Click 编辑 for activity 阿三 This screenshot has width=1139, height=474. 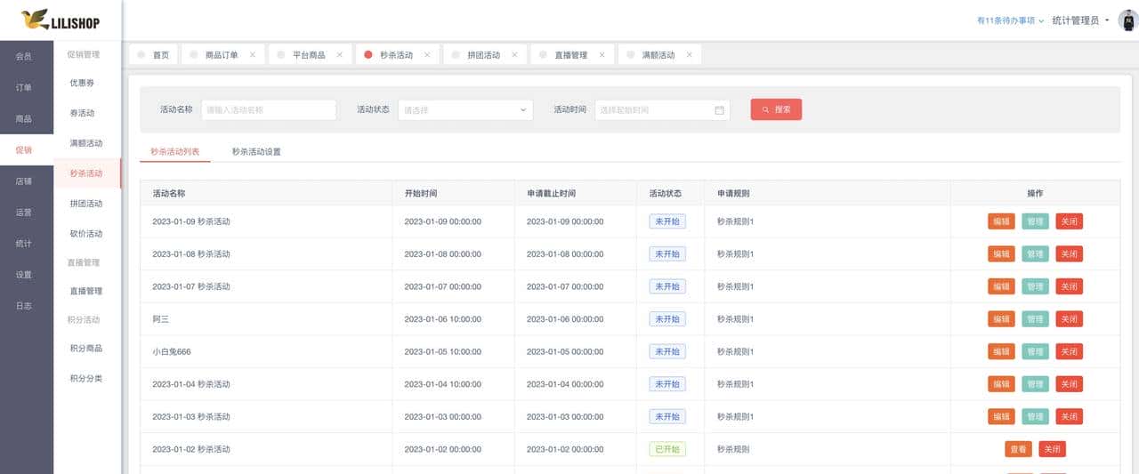(1001, 318)
